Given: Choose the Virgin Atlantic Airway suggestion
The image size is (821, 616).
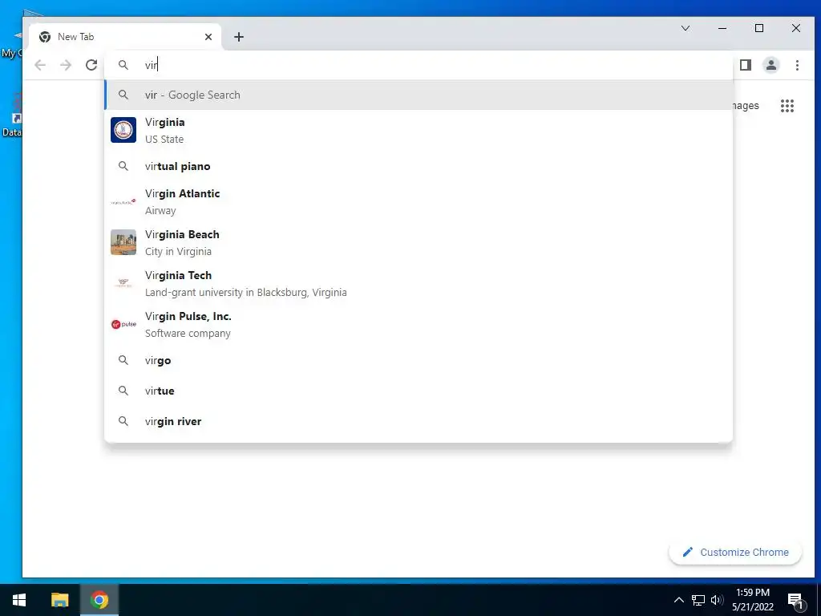Looking at the screenshot, I should pyautogui.click(x=419, y=201).
